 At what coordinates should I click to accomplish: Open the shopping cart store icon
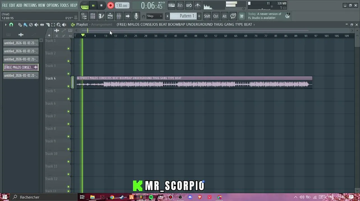click(242, 16)
